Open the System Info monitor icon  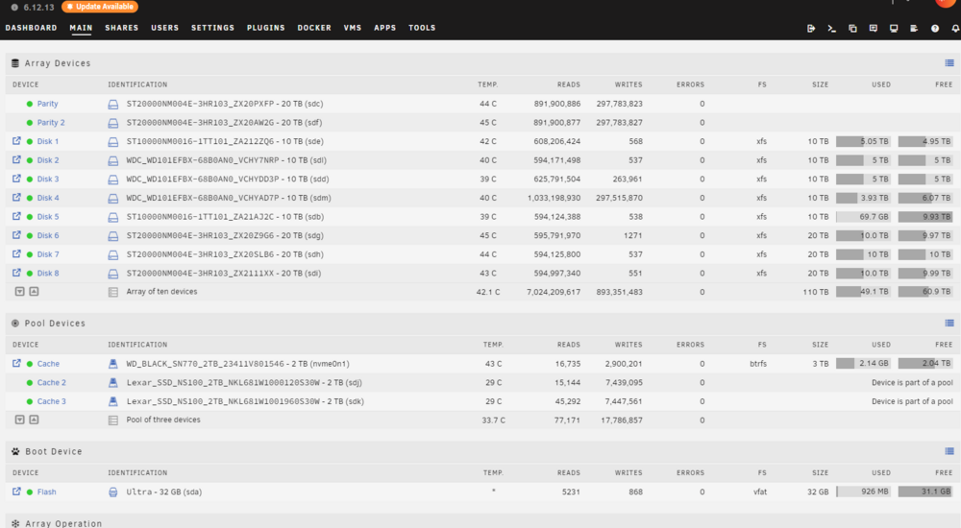pos(894,28)
